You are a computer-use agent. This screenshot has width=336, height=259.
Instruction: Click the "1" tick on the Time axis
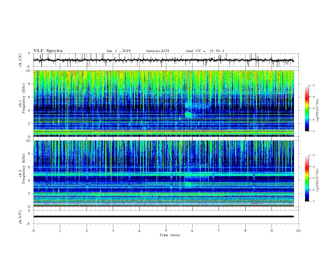point(60,231)
